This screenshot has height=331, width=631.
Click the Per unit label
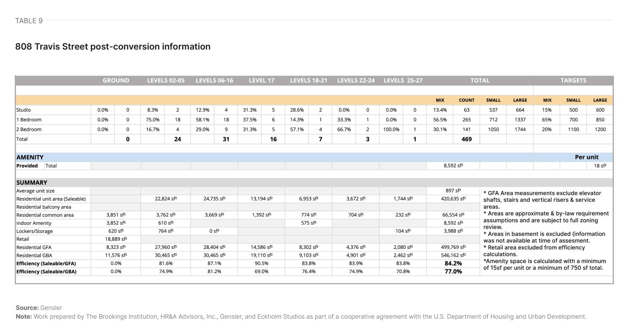pos(586,157)
